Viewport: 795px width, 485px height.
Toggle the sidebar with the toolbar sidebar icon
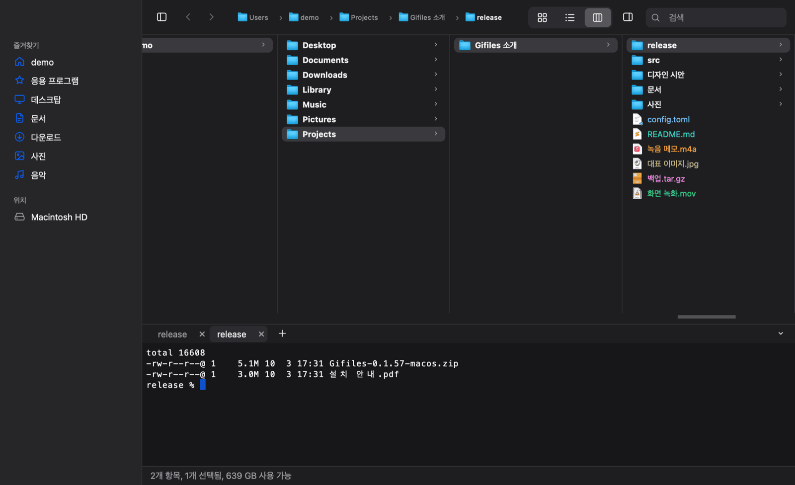click(x=161, y=17)
